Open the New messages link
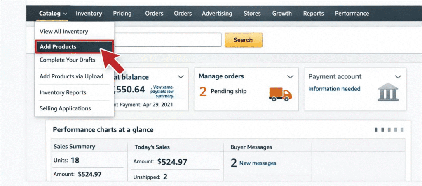This screenshot has width=422, height=186. point(258,163)
